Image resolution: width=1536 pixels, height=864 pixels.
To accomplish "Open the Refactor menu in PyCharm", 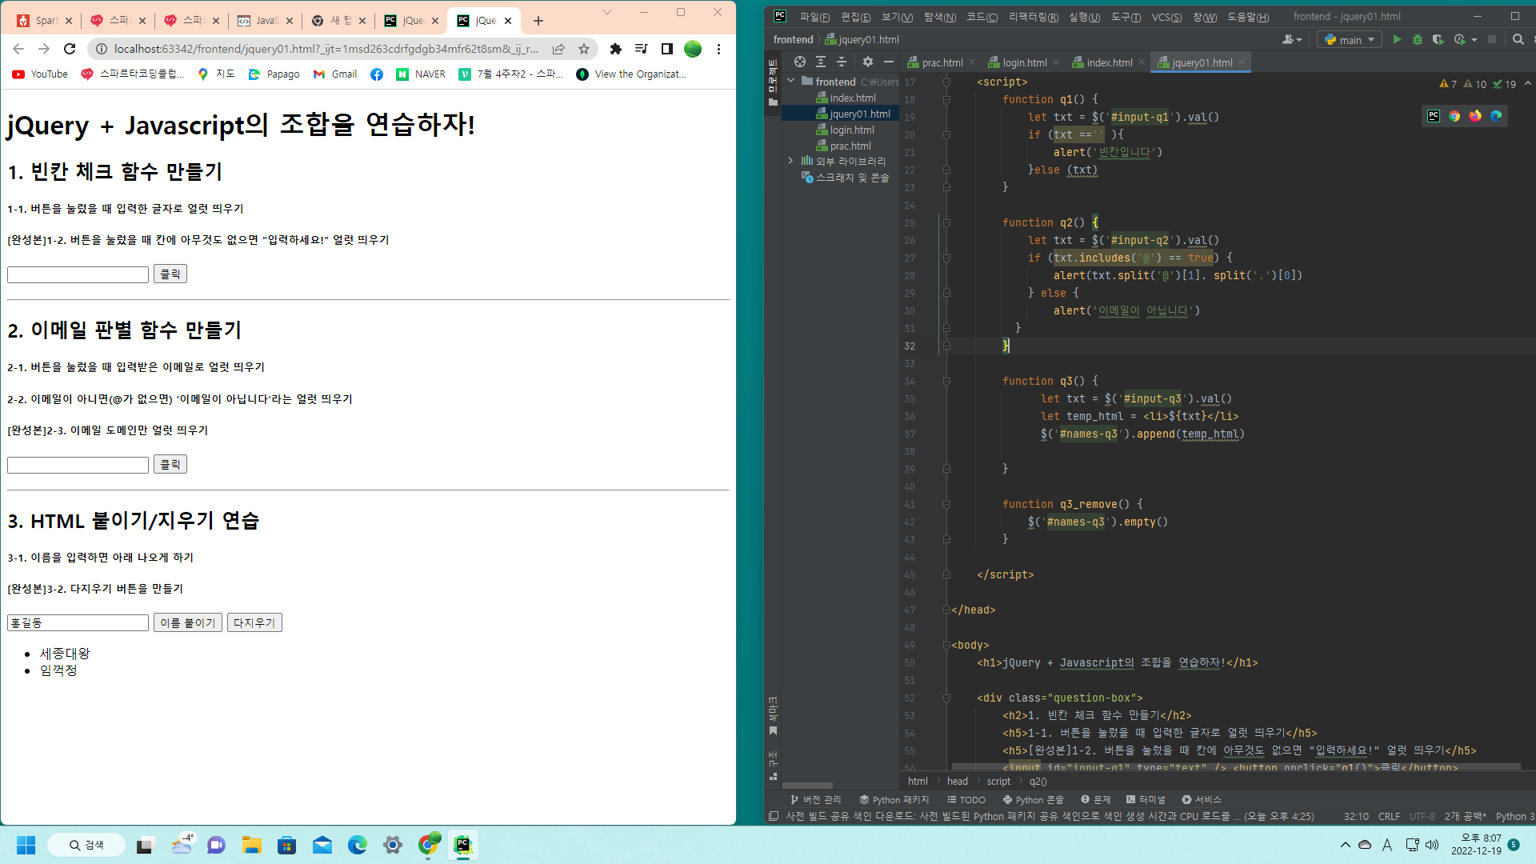I will point(1034,17).
